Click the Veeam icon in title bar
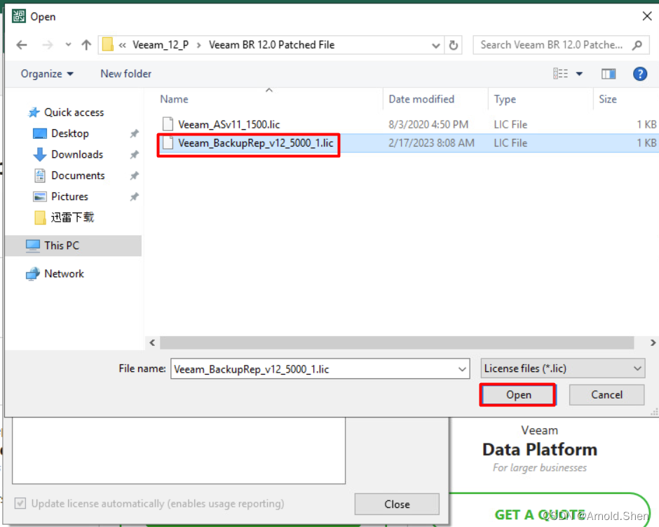659x527 pixels. pos(18,16)
